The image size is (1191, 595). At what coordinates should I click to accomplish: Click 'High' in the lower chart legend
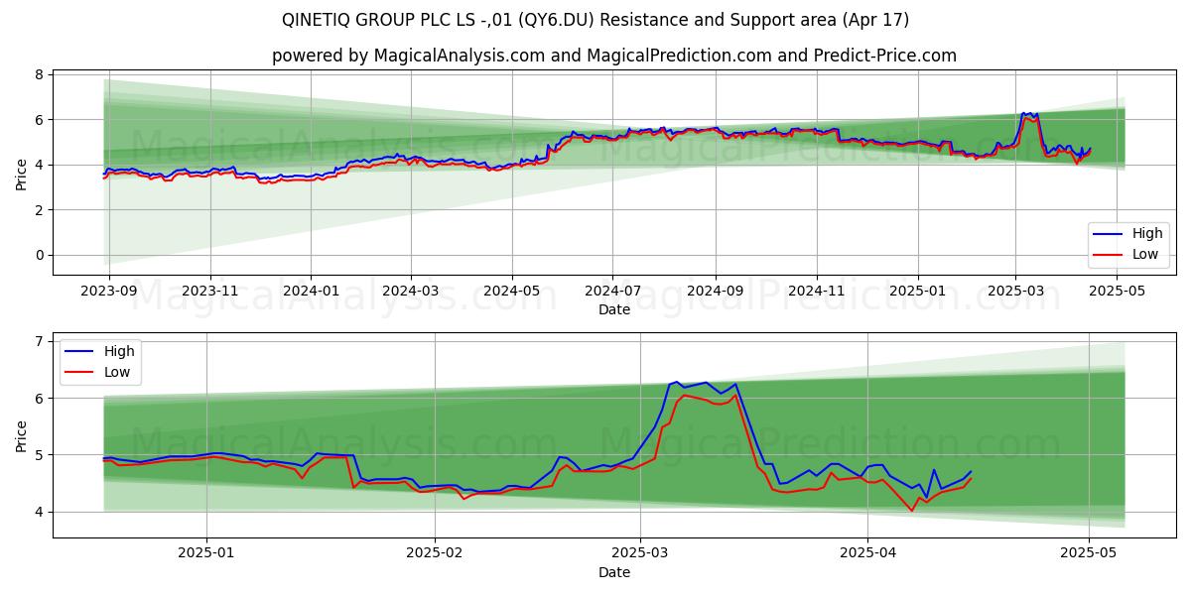(x=119, y=351)
